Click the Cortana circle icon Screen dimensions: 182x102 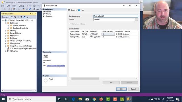pyautogui.click(x=59, y=99)
